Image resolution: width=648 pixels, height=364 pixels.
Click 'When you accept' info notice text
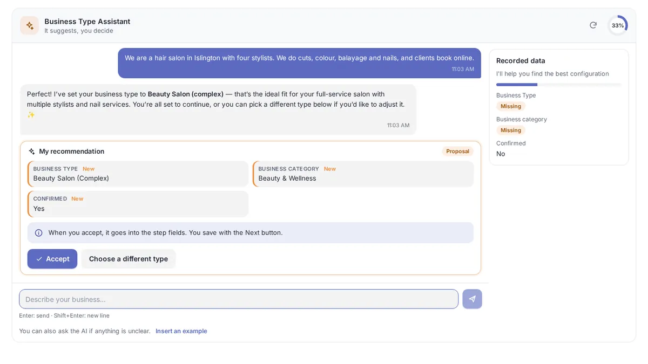tap(165, 233)
